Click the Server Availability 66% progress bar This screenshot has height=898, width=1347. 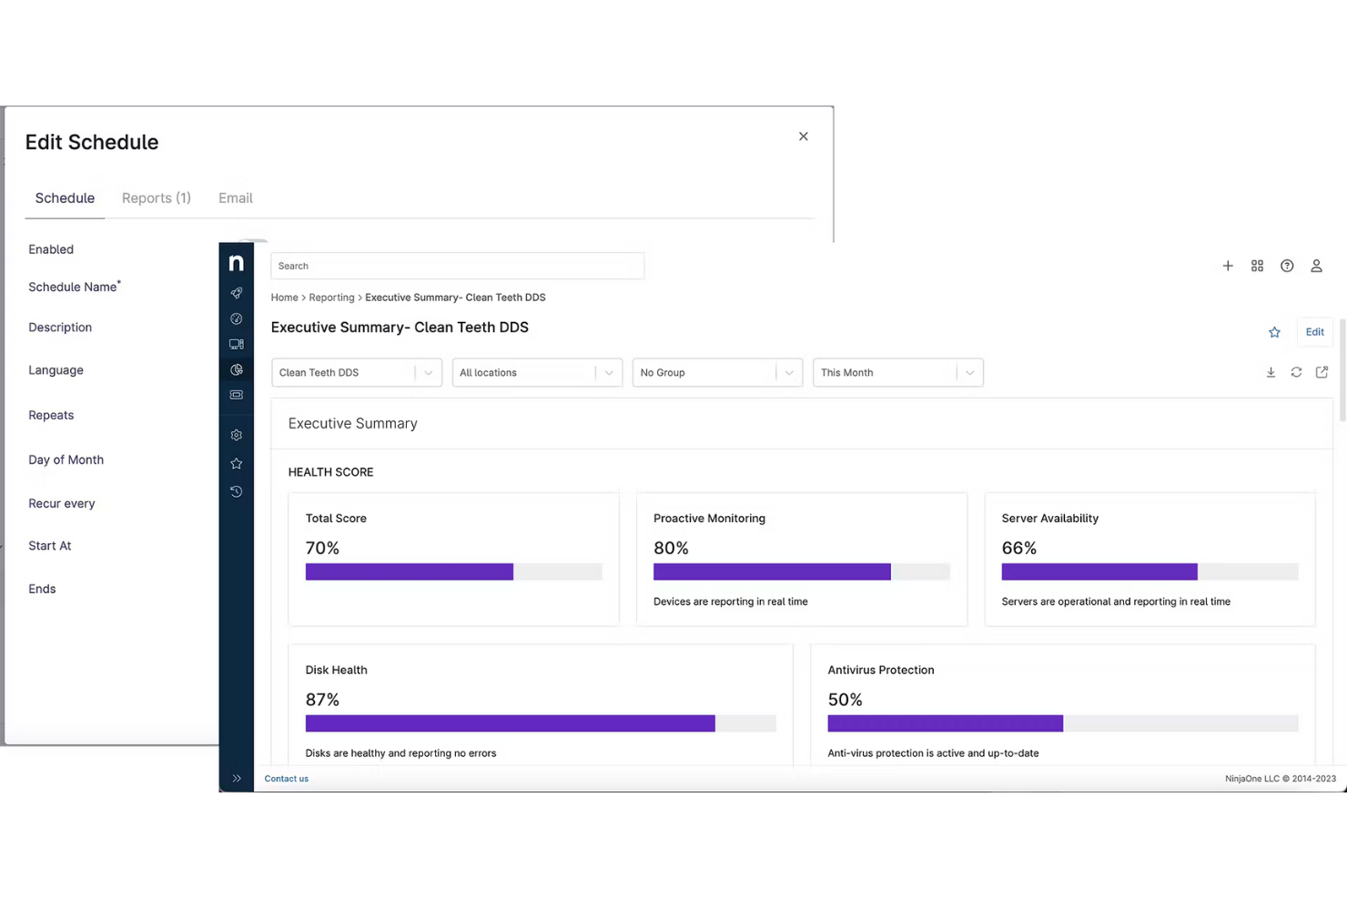click(x=1150, y=571)
